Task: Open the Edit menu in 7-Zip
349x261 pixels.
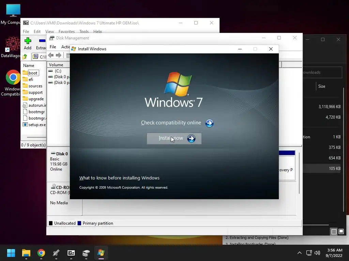Action: [x=37, y=32]
